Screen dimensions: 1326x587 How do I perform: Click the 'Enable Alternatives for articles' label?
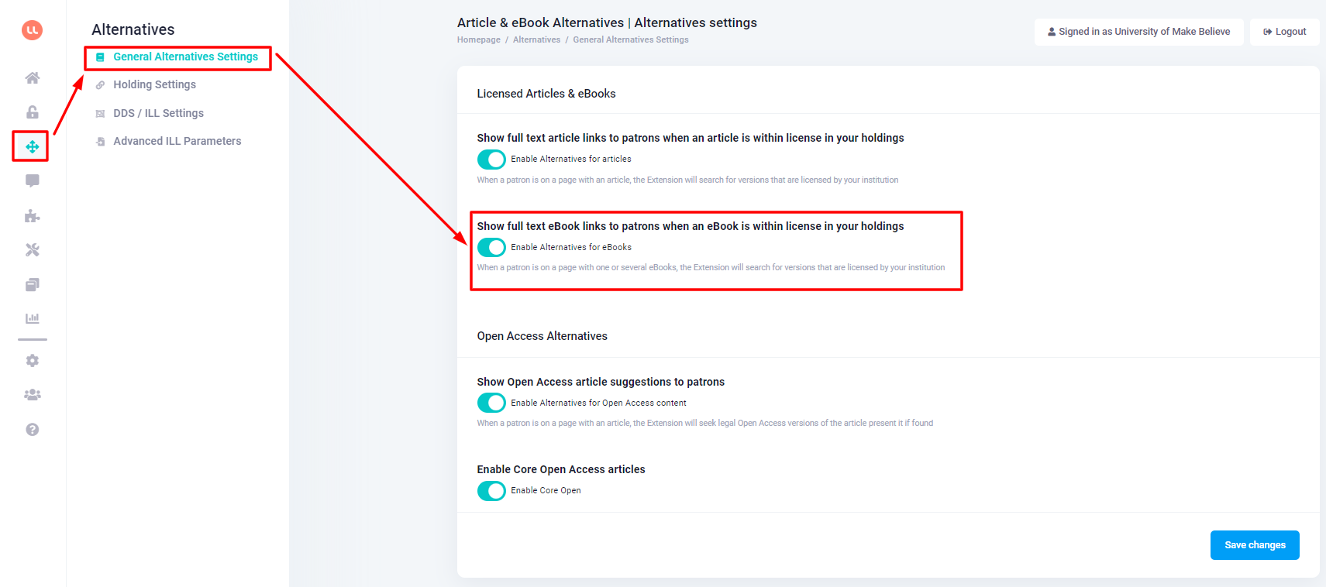571,159
